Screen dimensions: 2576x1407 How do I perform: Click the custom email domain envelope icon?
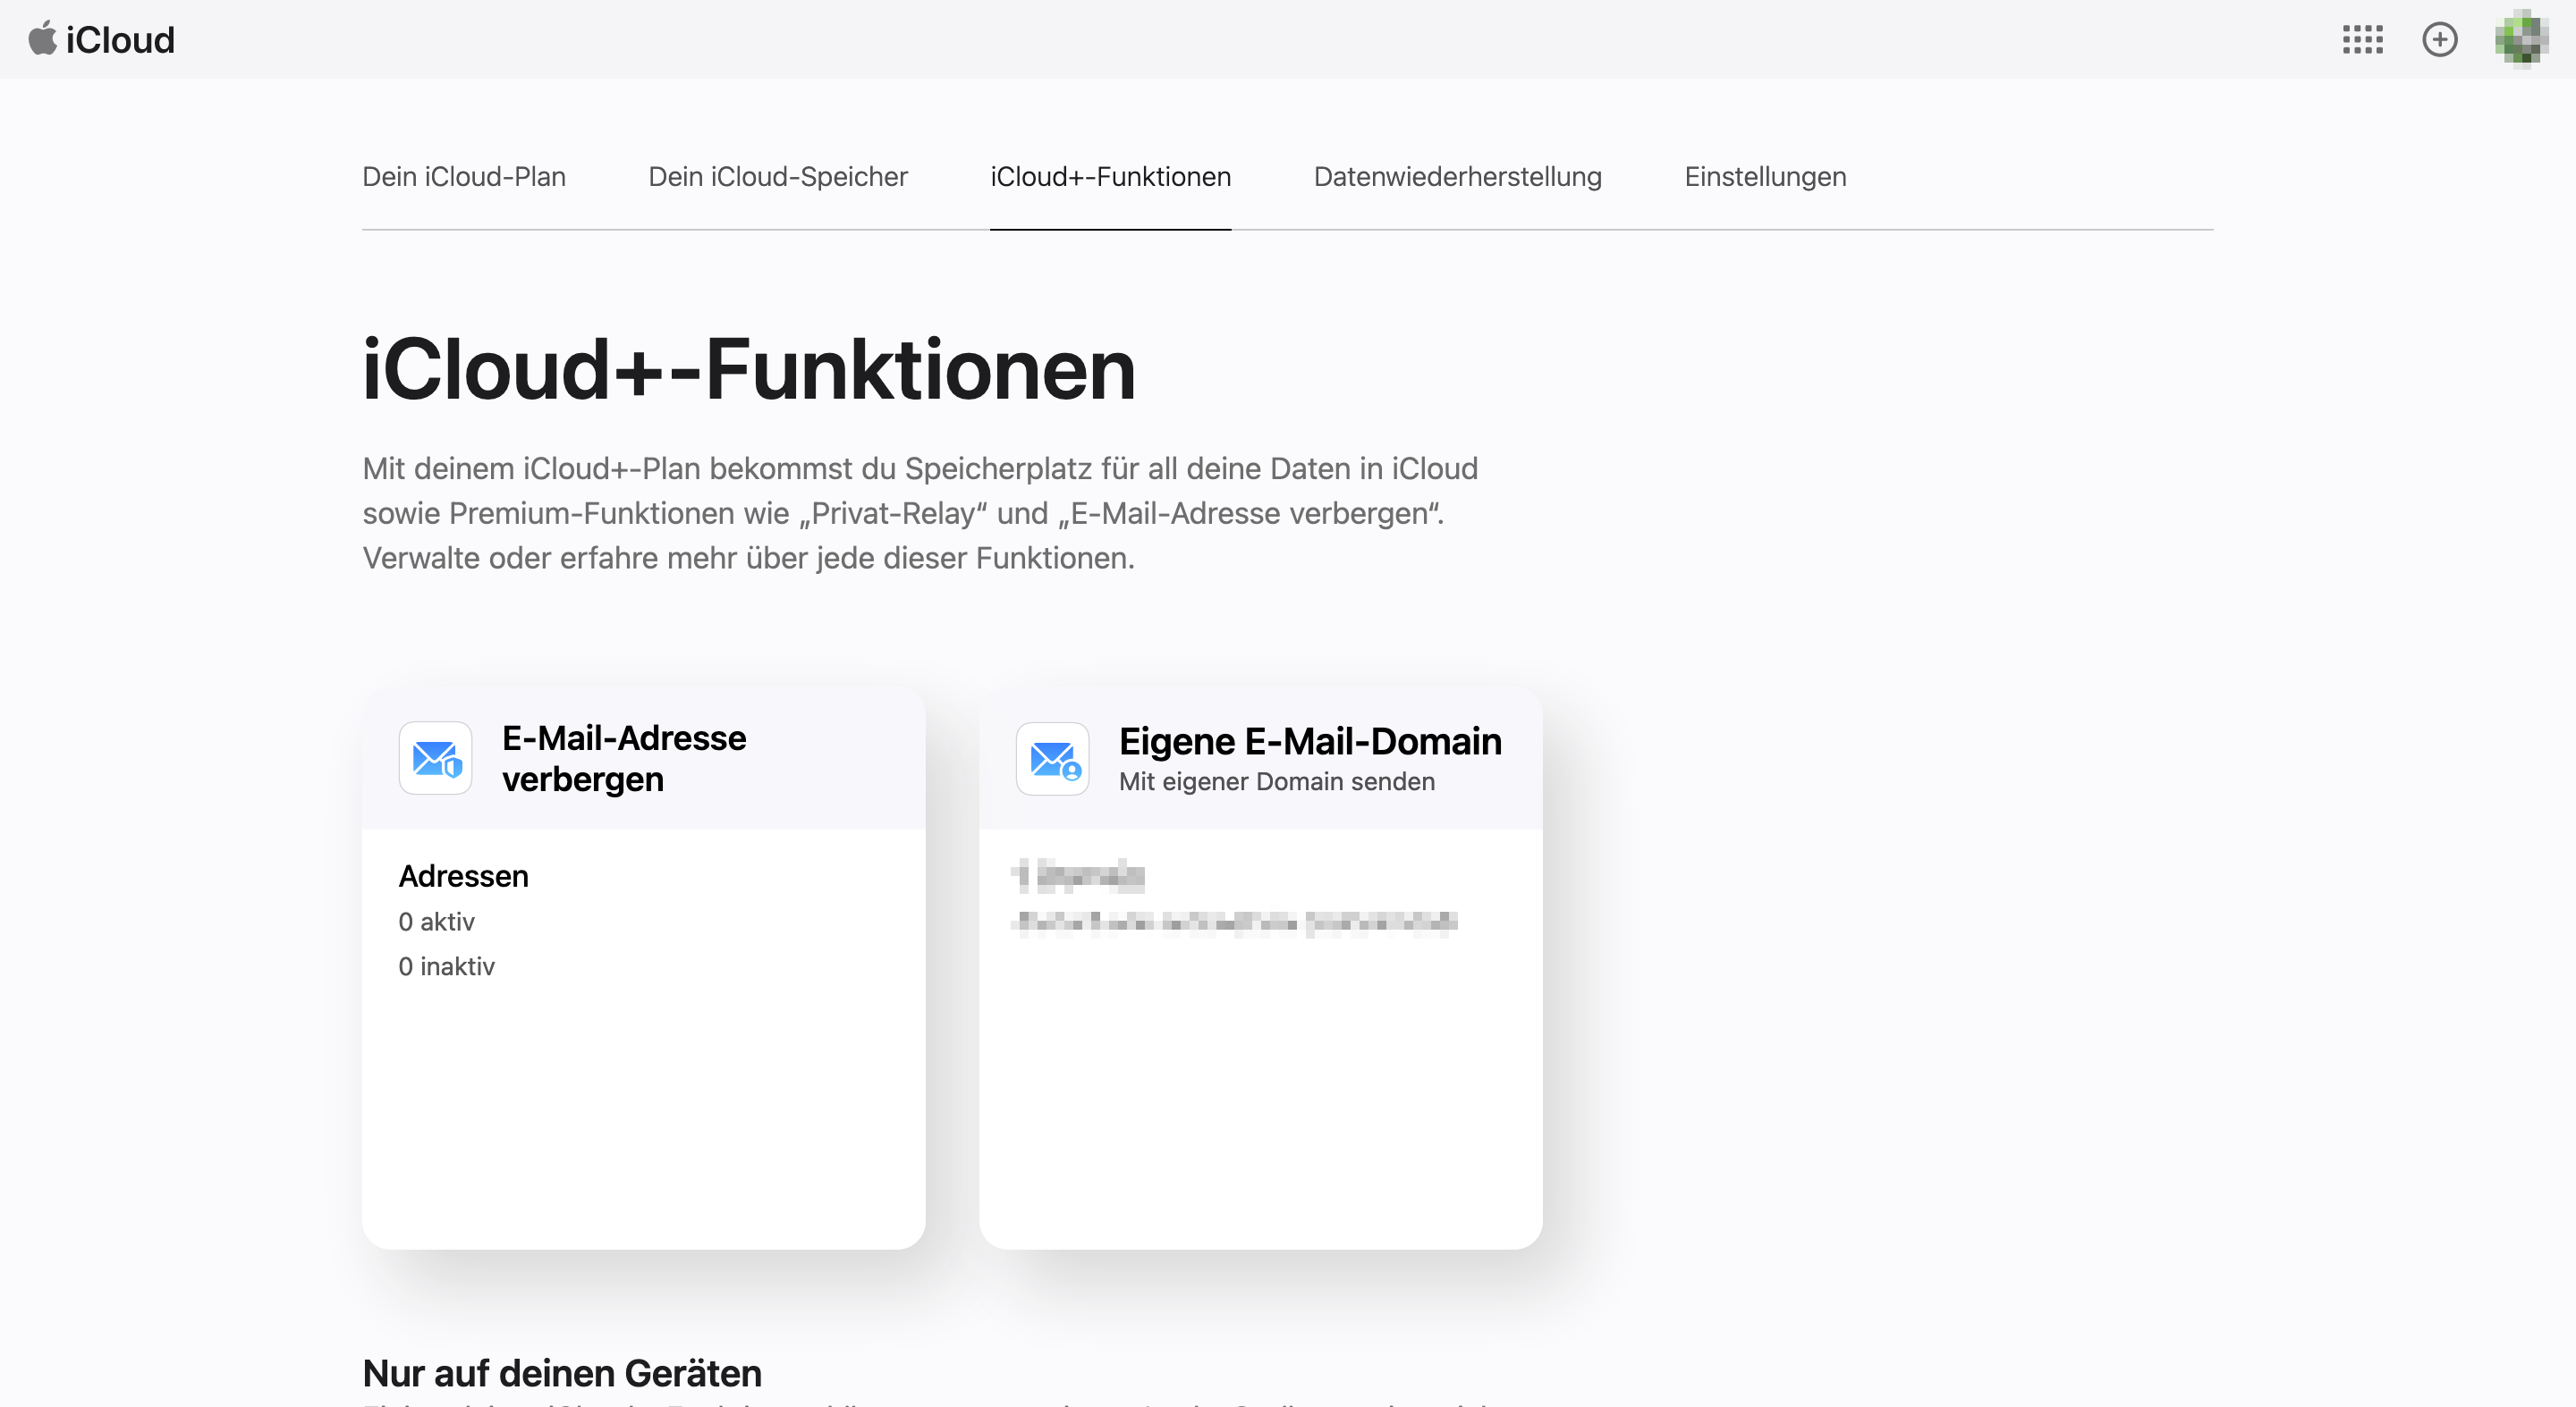(1053, 758)
